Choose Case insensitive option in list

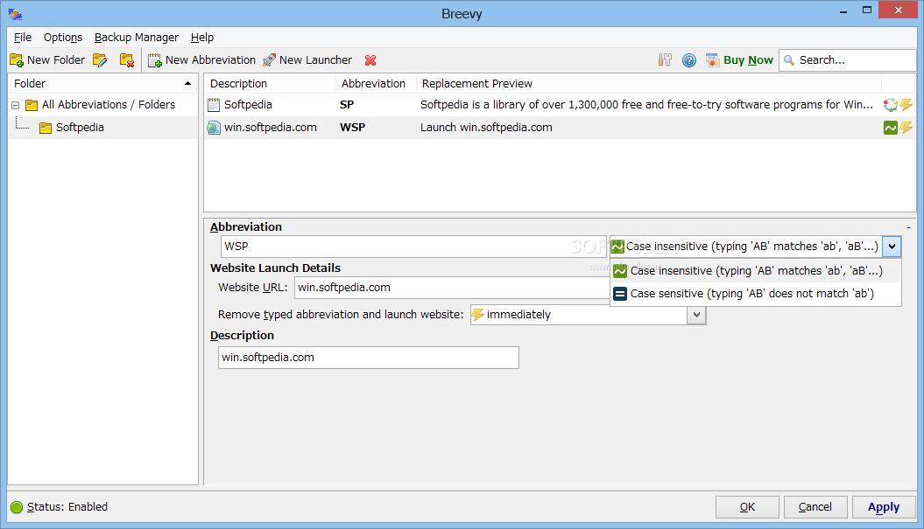coord(756,271)
